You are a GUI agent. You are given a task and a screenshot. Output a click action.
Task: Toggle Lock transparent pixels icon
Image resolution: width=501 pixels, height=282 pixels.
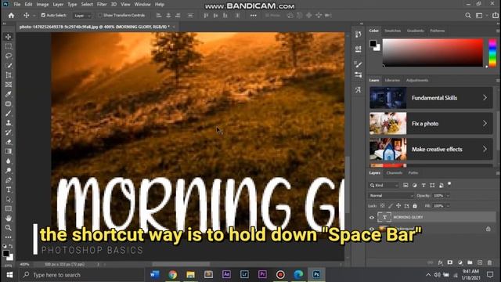click(x=382, y=206)
